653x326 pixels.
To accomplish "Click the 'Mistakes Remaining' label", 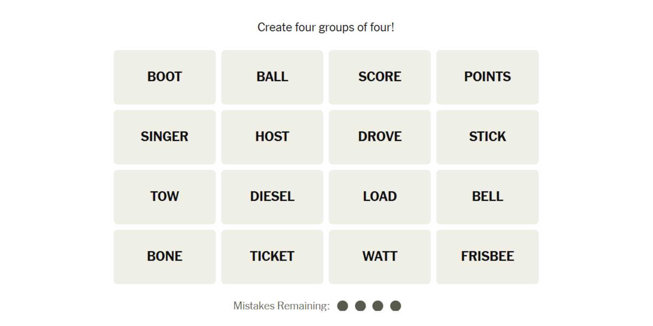I will (x=281, y=306).
